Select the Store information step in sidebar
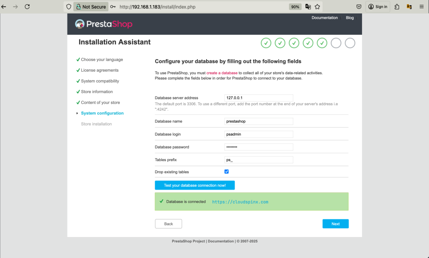429x258 pixels. pyautogui.click(x=97, y=92)
